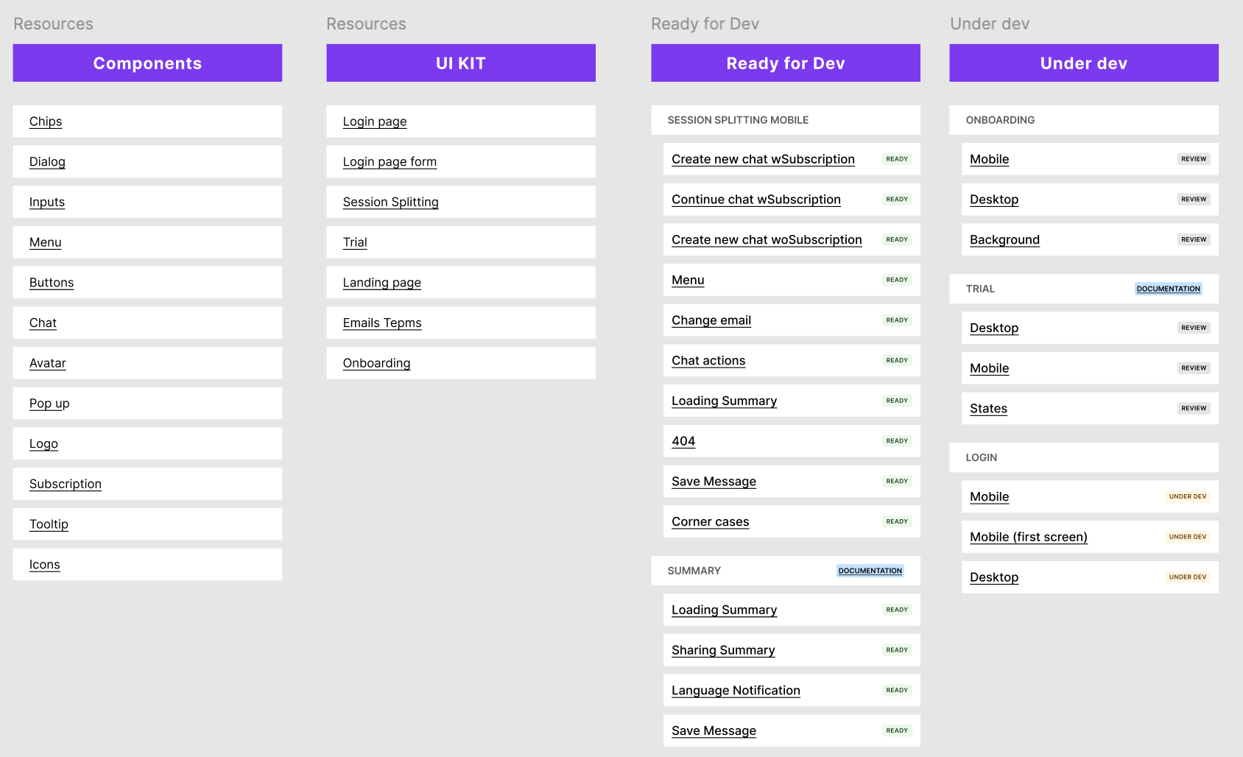This screenshot has height=757, width=1243.
Task: Open the Icons component link
Action: point(45,565)
